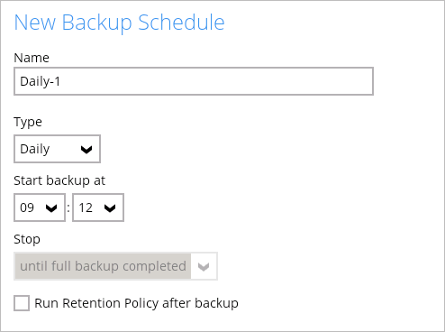Click the Name input field
The width and height of the screenshot is (445, 332).
coord(194,81)
